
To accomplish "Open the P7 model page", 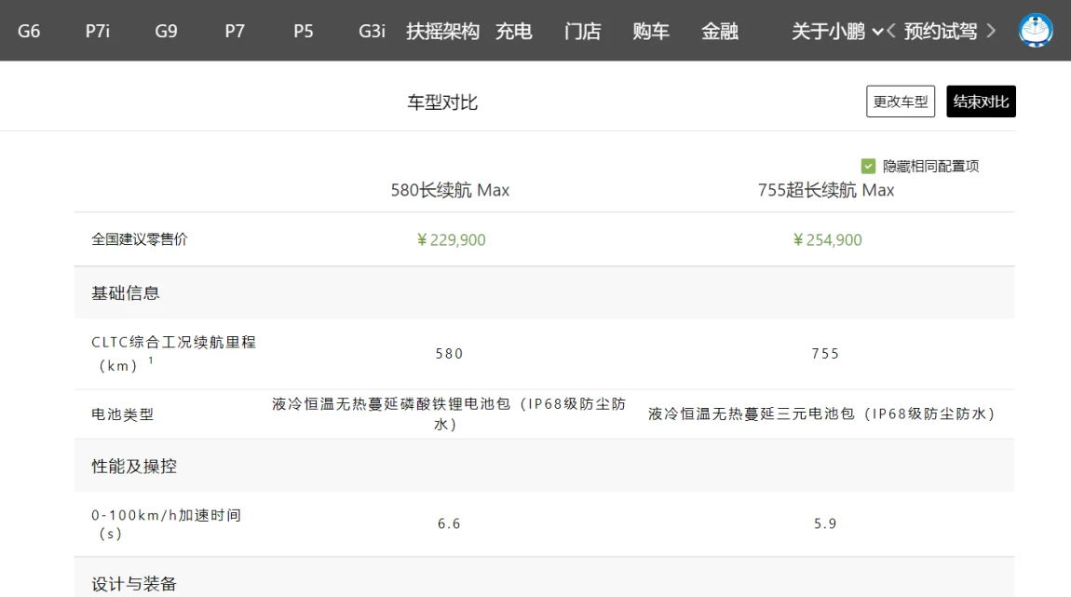I will tap(235, 32).
